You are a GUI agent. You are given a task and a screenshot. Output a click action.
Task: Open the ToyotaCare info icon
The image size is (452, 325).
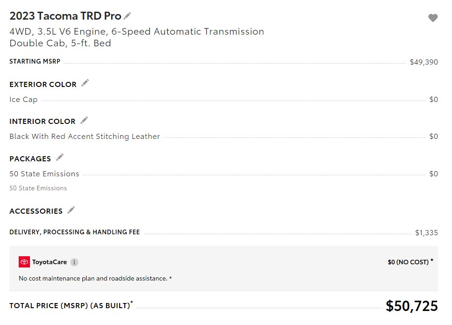(x=74, y=262)
